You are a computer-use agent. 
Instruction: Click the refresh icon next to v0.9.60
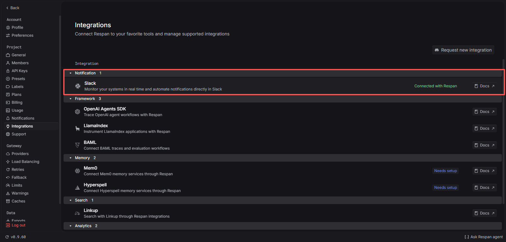pyautogui.click(x=8, y=237)
